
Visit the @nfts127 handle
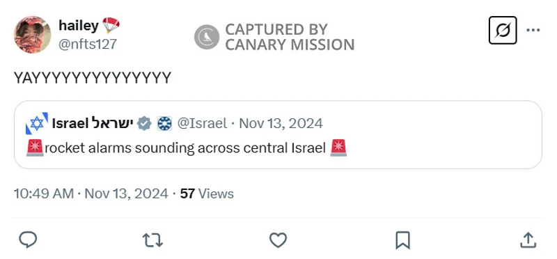tap(88, 45)
